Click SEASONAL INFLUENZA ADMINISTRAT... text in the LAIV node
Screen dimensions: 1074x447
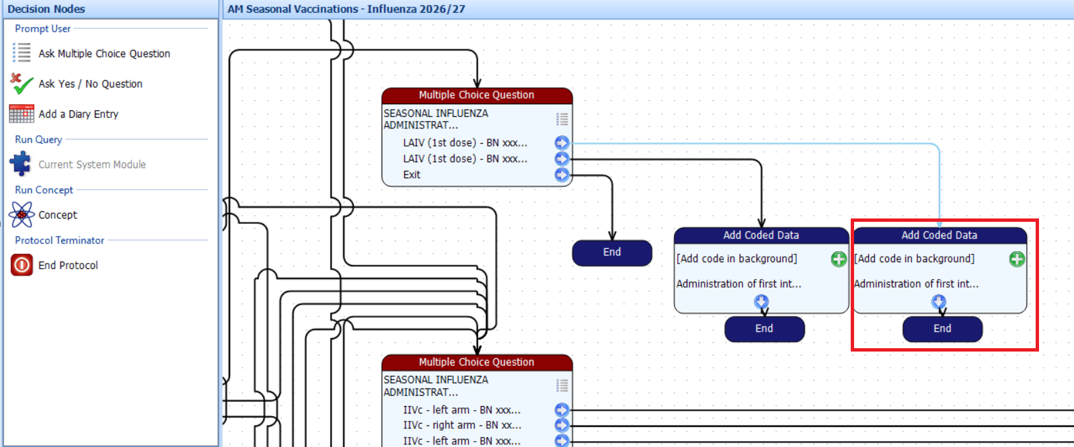[x=436, y=119]
